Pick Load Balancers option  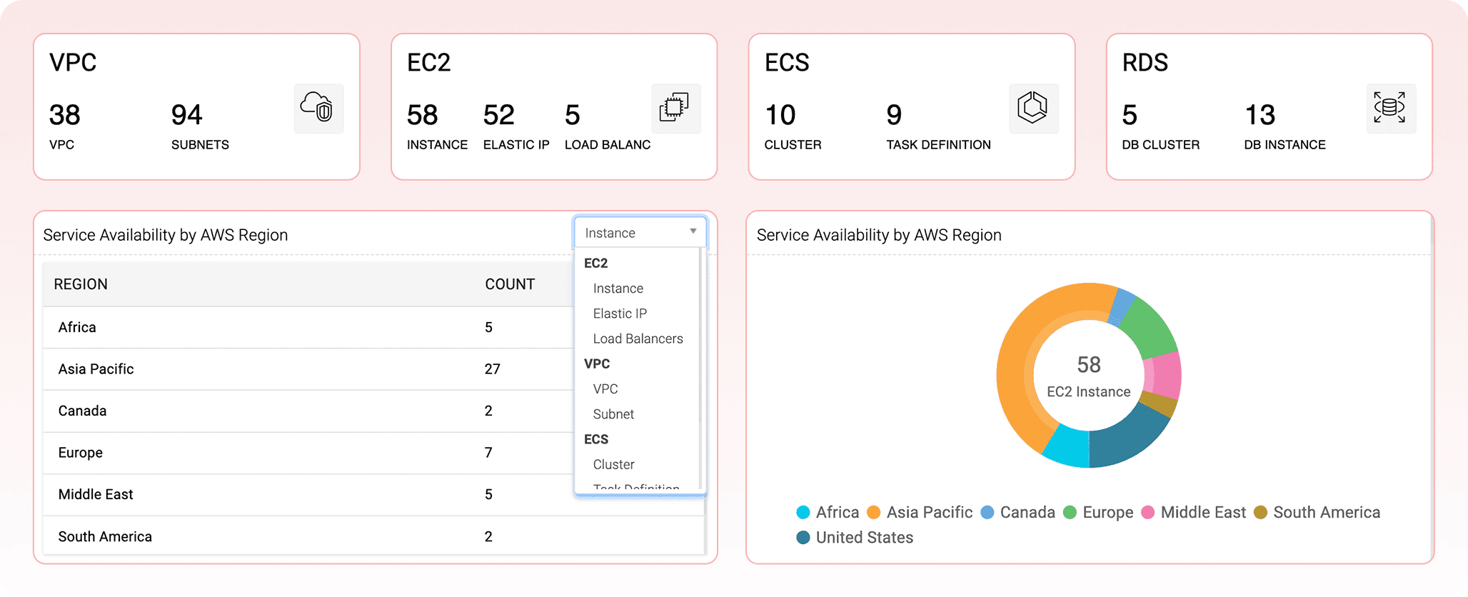(x=638, y=338)
